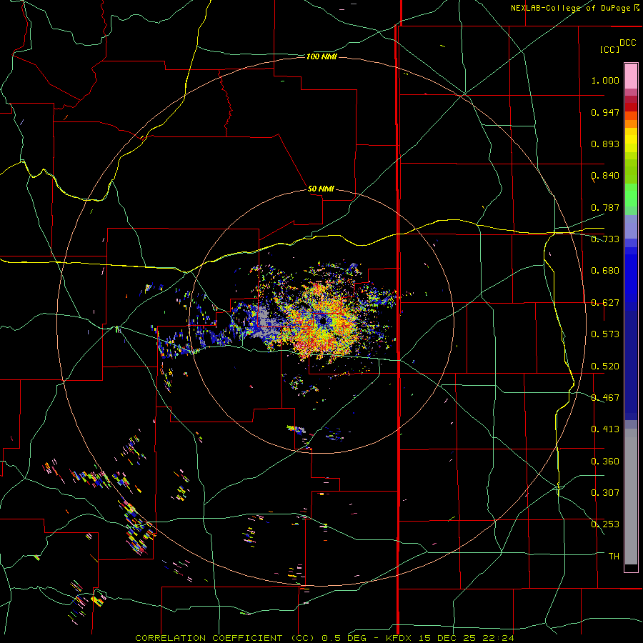643x643 pixels.
Task: Click the 0.253 scale value
Action: 605,524
